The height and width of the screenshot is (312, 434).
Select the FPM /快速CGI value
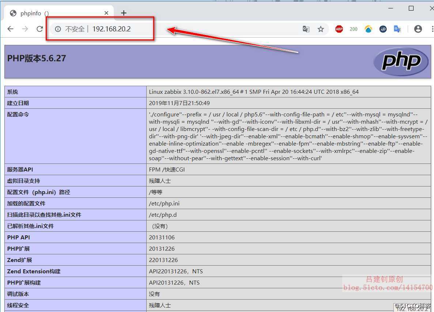coord(167,169)
